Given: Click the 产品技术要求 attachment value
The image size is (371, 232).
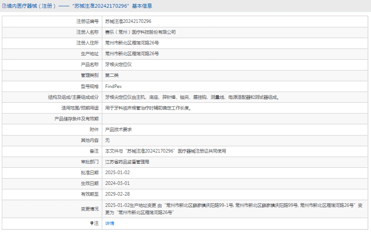Looking at the screenshot, I should point(118,129).
